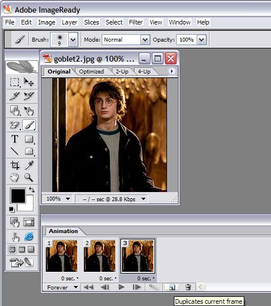Select the Eraser tool
Viewport: 271px width, 306px height.
coord(15,125)
